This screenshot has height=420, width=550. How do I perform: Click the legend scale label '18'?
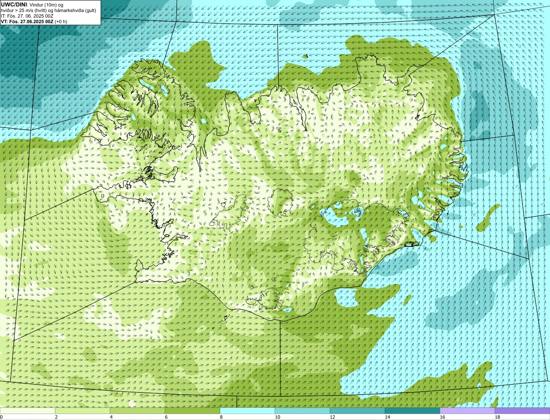498,417
